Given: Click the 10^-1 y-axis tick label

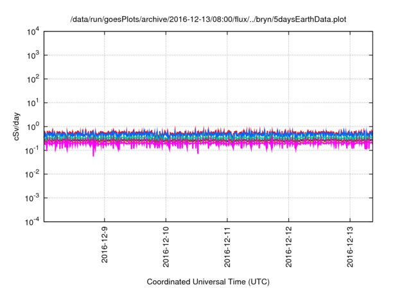Looking at the screenshot, I should pyautogui.click(x=33, y=150).
